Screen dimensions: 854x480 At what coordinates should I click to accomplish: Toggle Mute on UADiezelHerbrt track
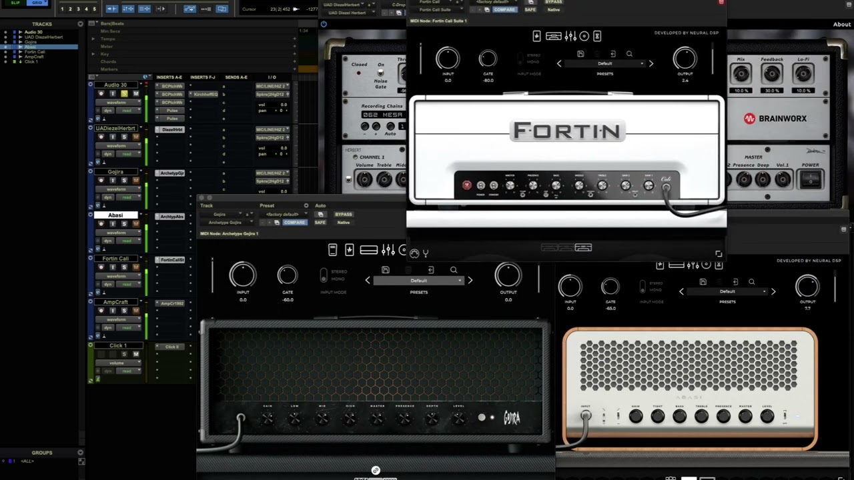tap(136, 137)
